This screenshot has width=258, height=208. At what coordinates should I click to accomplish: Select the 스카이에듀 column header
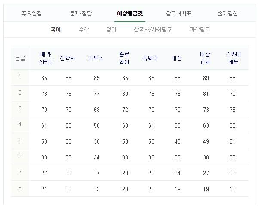pos(233,58)
